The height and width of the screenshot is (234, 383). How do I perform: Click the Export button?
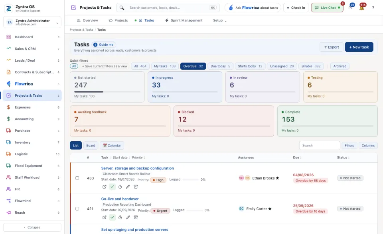click(x=332, y=47)
